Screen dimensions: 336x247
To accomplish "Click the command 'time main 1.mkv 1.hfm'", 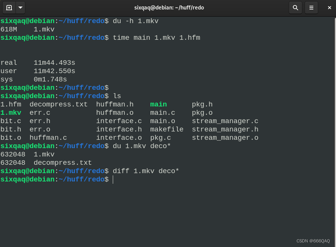I will 156,38.
